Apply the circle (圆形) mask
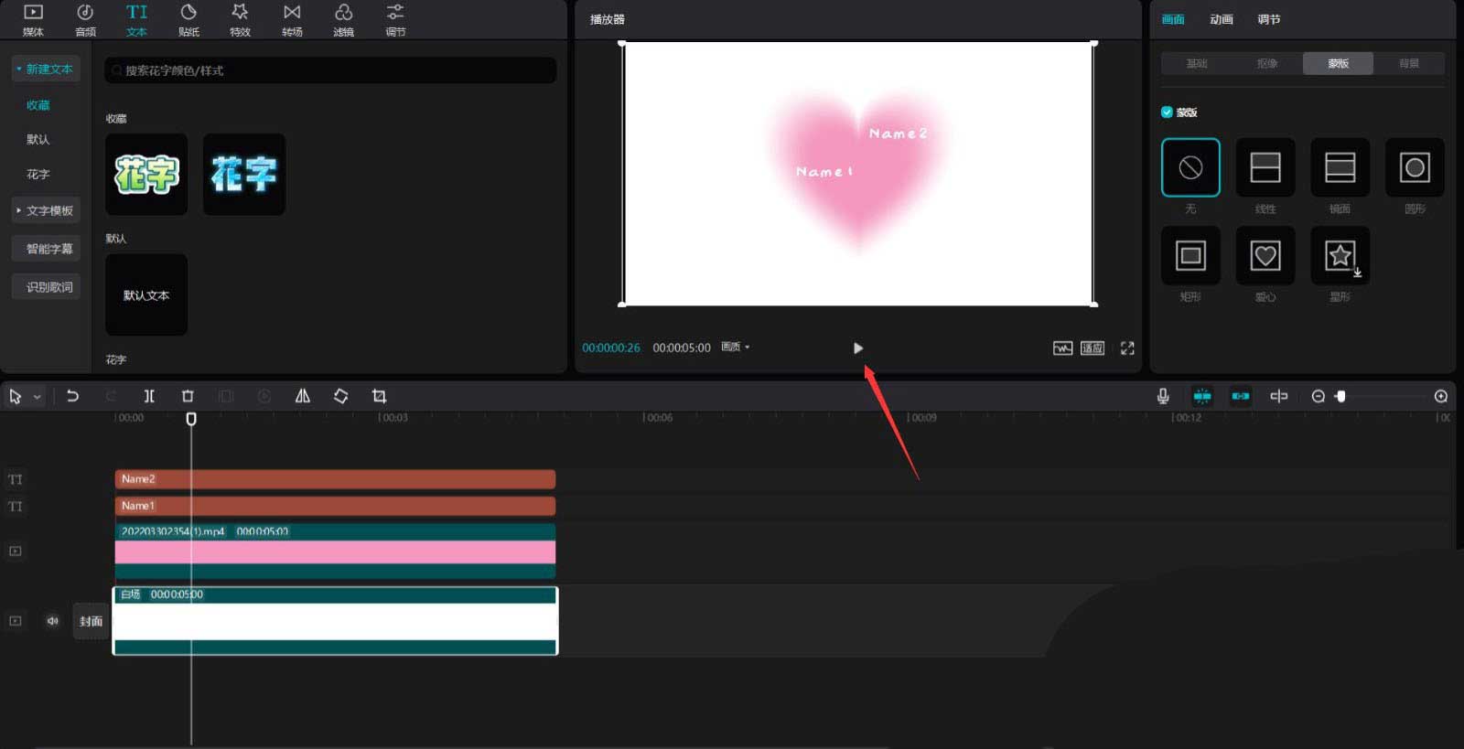The width and height of the screenshot is (1464, 749). click(x=1414, y=167)
